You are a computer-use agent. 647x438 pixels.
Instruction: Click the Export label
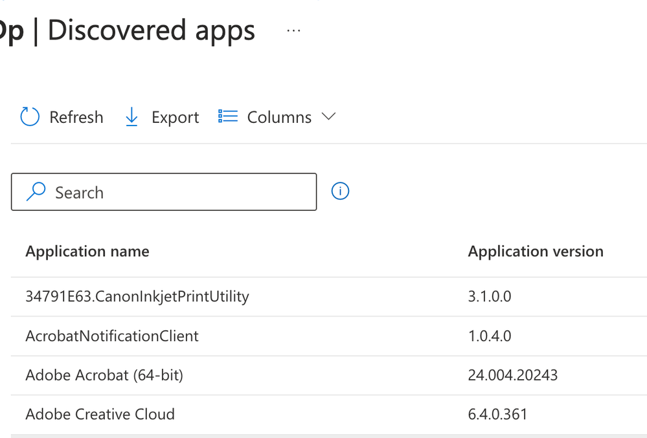tap(175, 118)
